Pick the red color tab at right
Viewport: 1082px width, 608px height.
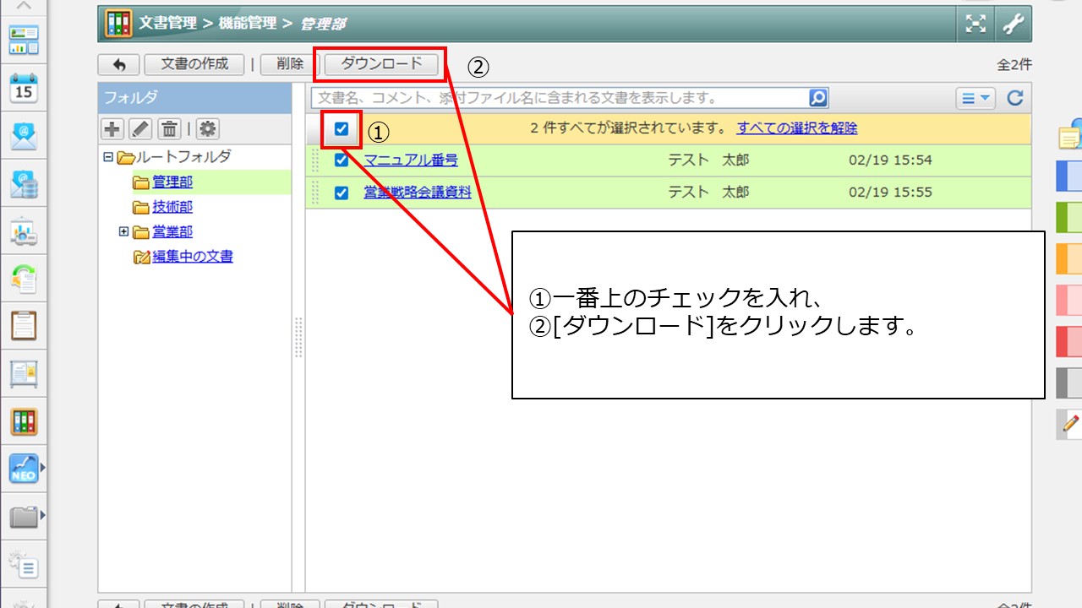(x=1070, y=341)
